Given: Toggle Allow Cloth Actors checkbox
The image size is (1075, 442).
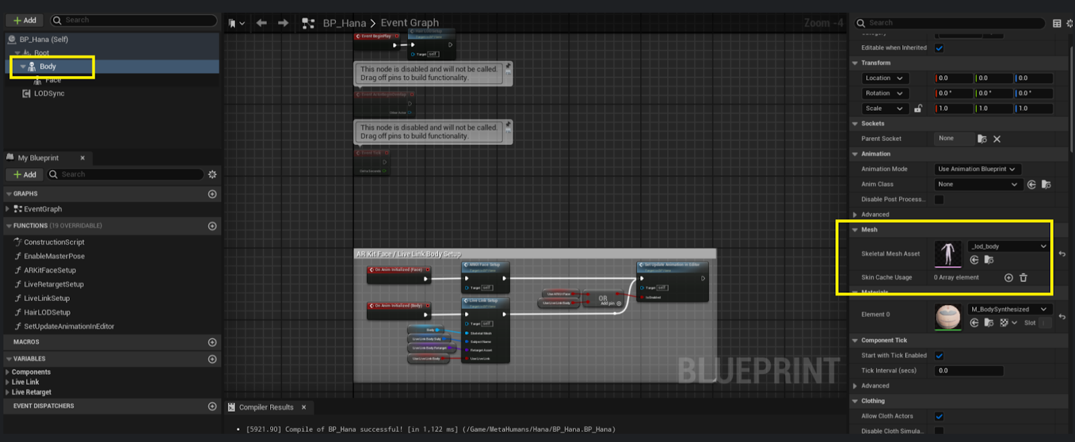Looking at the screenshot, I should pyautogui.click(x=939, y=416).
